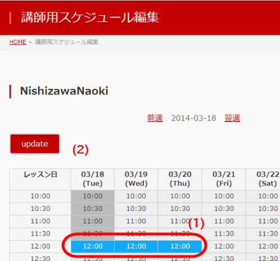The width and height of the screenshot is (280, 261).
Task: Go to next week via 翌週 link
Action: pos(232,118)
